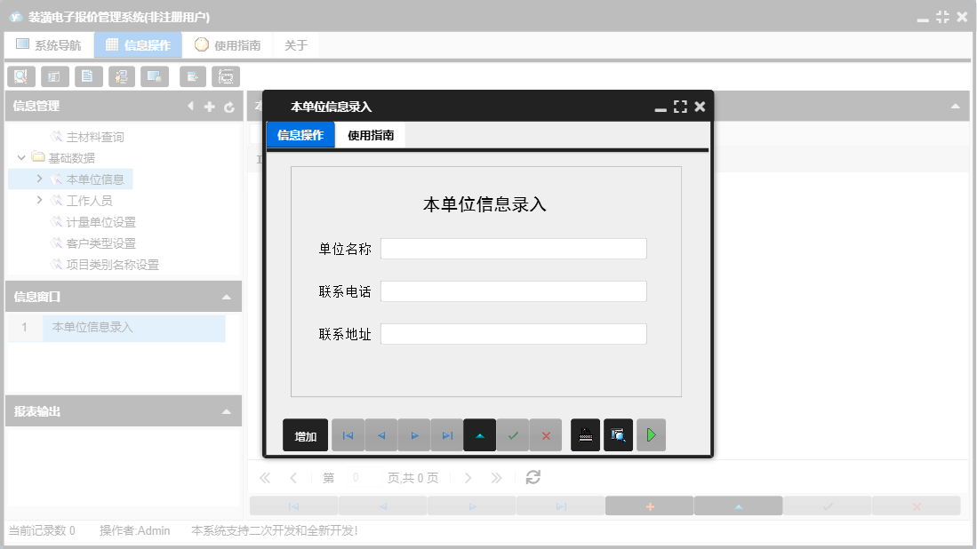Click the 单位名称 input field
Viewport: 977px width, 549px height.
(514, 248)
